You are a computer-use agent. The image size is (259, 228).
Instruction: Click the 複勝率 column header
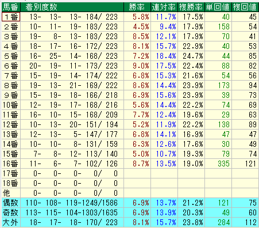tap(191, 7)
